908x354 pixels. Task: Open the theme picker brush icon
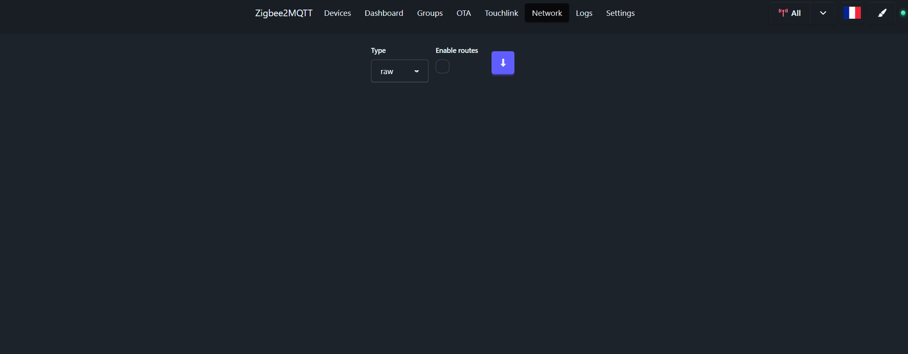pos(882,13)
